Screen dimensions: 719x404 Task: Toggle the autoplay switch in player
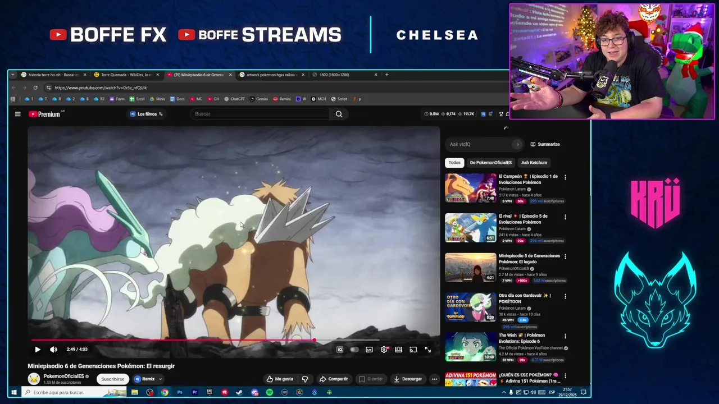(x=354, y=350)
